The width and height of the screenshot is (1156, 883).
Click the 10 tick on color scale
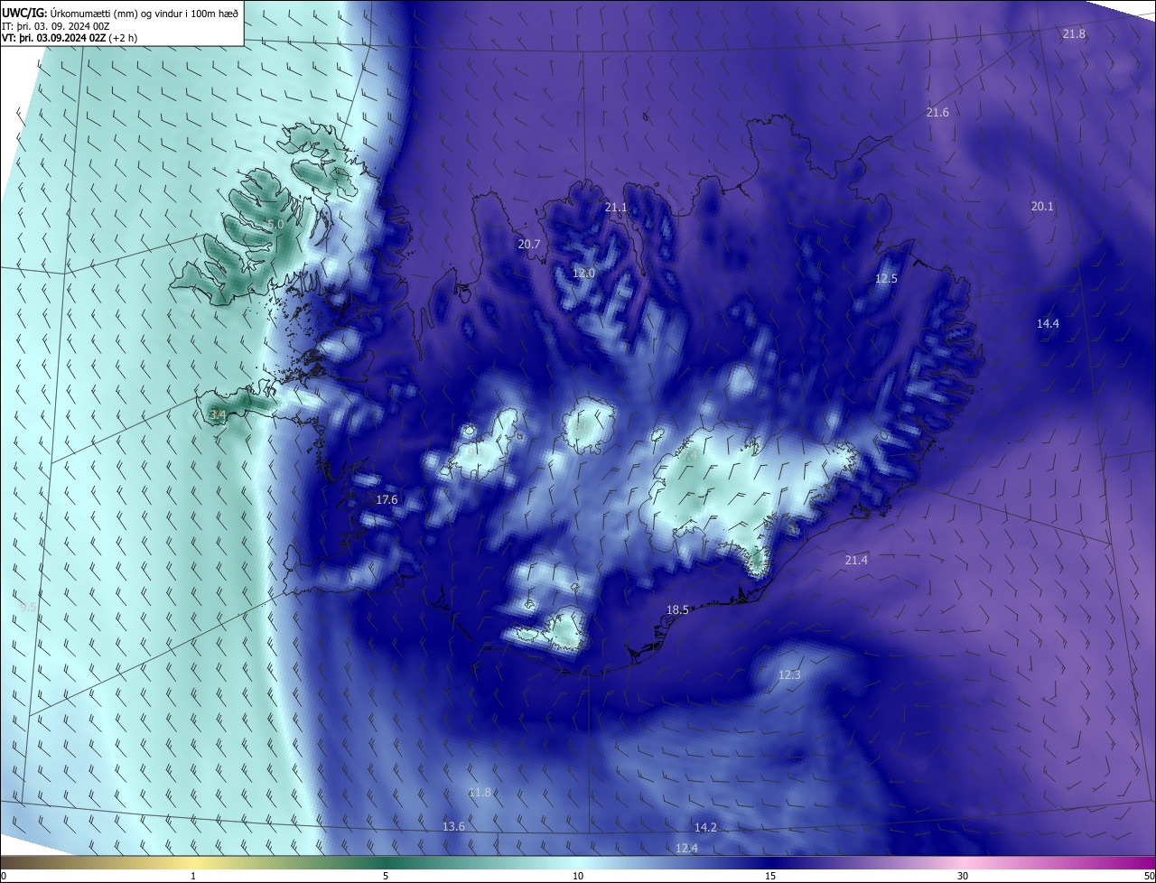pyautogui.click(x=578, y=876)
